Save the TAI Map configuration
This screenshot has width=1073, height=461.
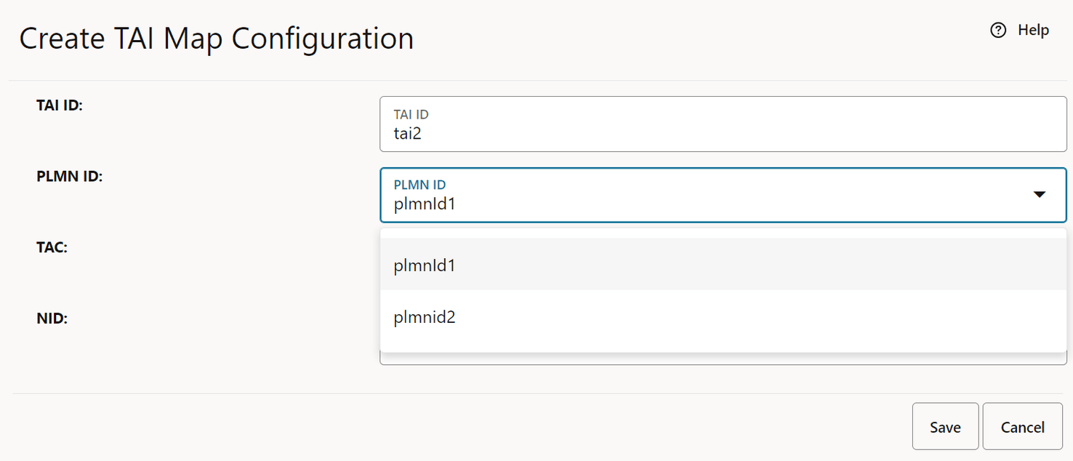pyautogui.click(x=945, y=426)
